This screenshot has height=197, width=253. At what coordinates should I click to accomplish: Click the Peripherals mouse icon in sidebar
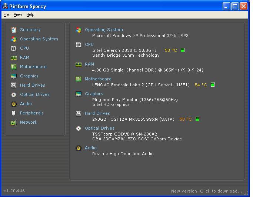tap(14, 113)
